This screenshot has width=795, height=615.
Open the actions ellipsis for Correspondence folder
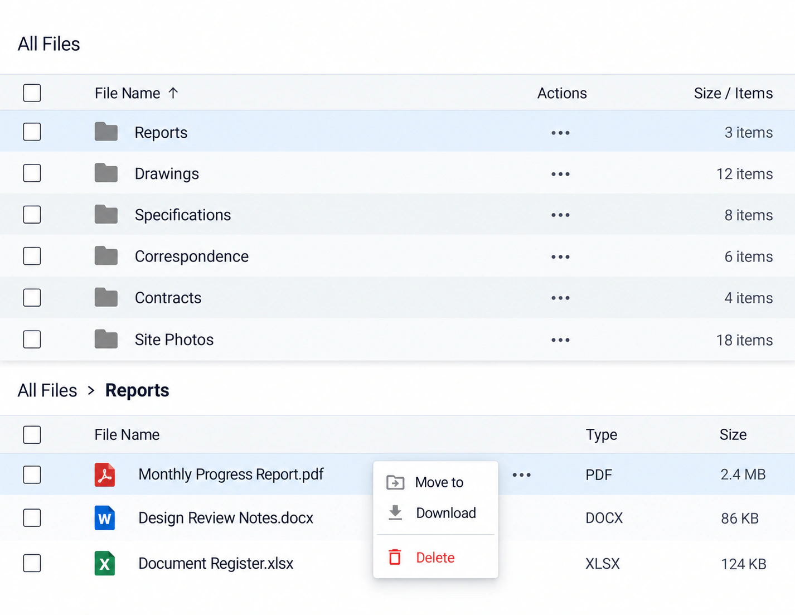click(x=560, y=256)
